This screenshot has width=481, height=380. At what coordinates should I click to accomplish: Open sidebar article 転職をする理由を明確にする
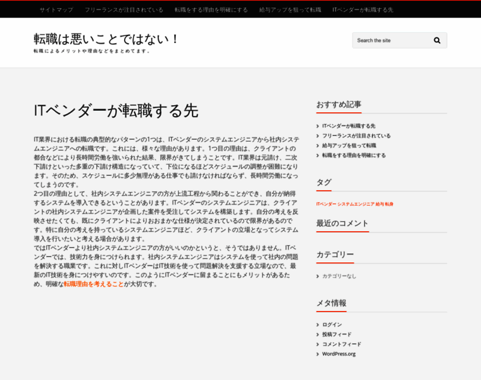(x=354, y=155)
